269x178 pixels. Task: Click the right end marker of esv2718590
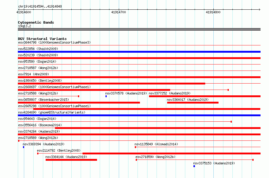253,160
